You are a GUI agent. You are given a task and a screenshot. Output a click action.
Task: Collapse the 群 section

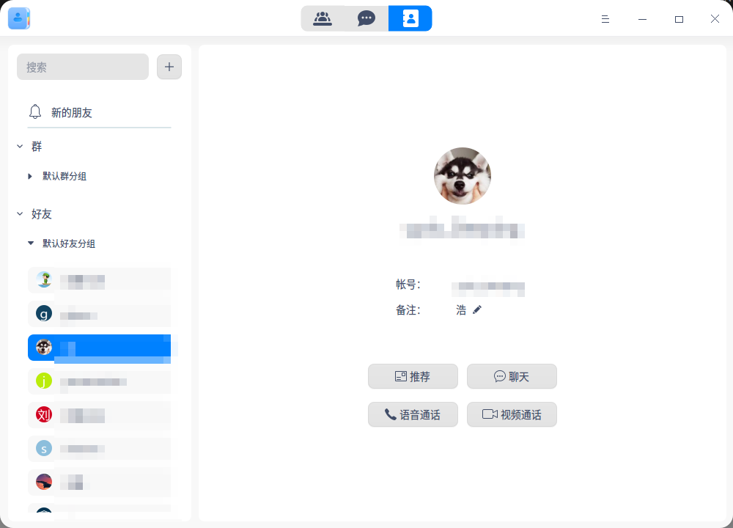pyautogui.click(x=20, y=146)
